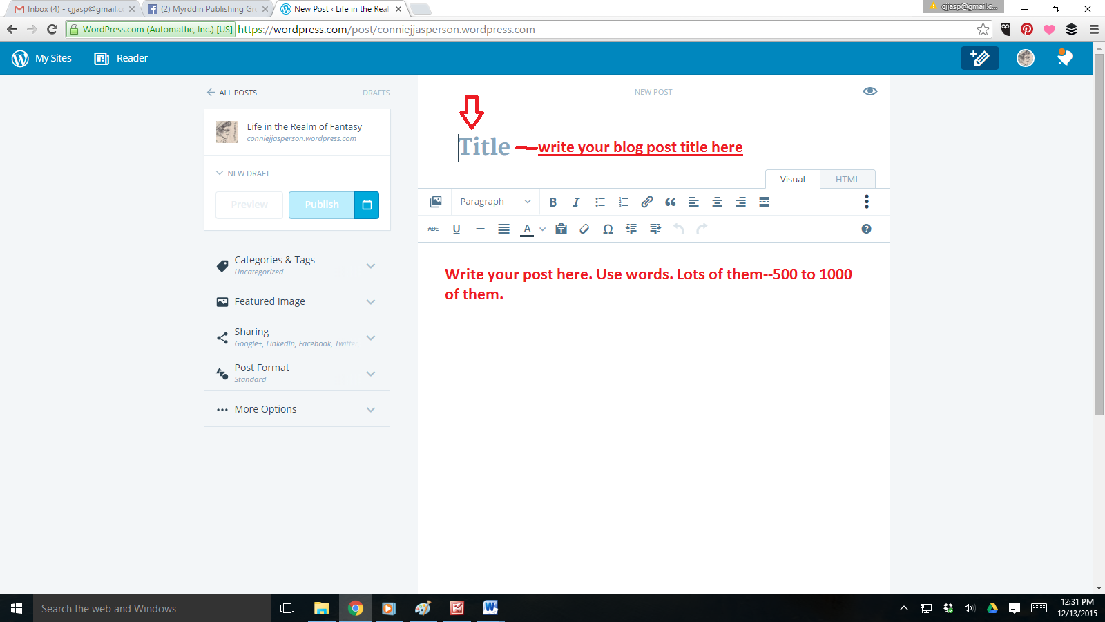This screenshot has height=622, width=1105.
Task: Go back to All Posts
Action: tap(231, 93)
